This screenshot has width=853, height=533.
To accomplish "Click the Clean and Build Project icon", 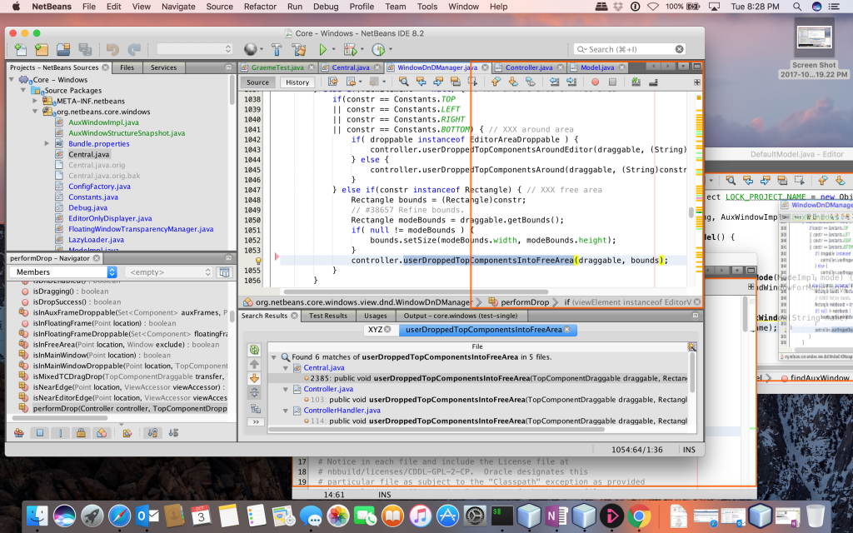I will click(x=299, y=49).
